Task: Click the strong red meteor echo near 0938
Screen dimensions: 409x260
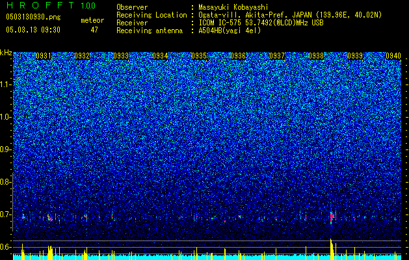Action: [332, 217]
